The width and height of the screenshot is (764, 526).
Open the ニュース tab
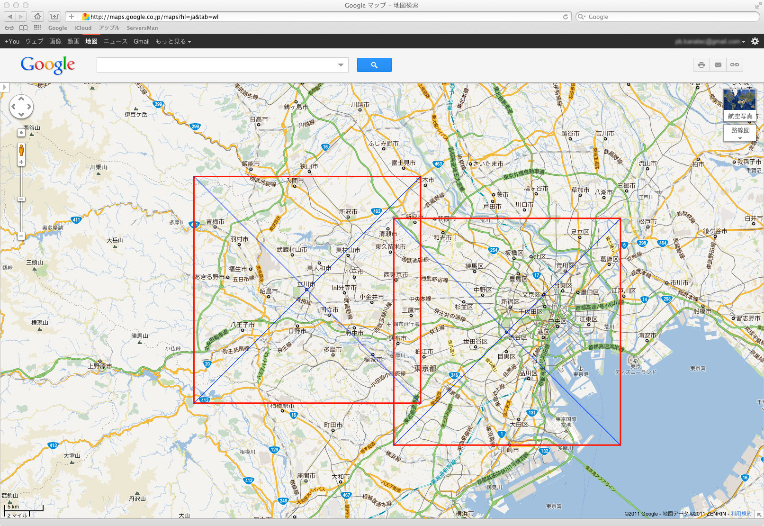point(116,41)
